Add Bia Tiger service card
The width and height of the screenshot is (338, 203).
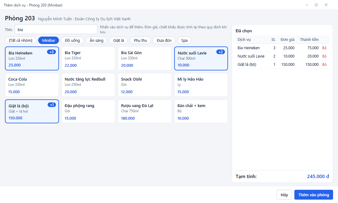coord(88,58)
